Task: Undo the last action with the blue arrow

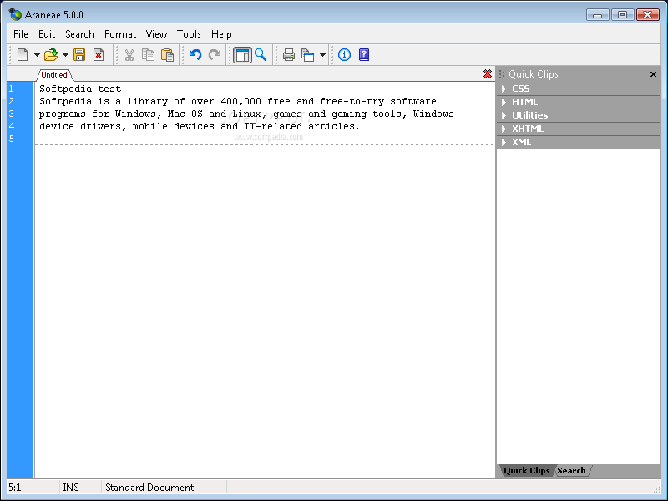Action: [x=195, y=55]
